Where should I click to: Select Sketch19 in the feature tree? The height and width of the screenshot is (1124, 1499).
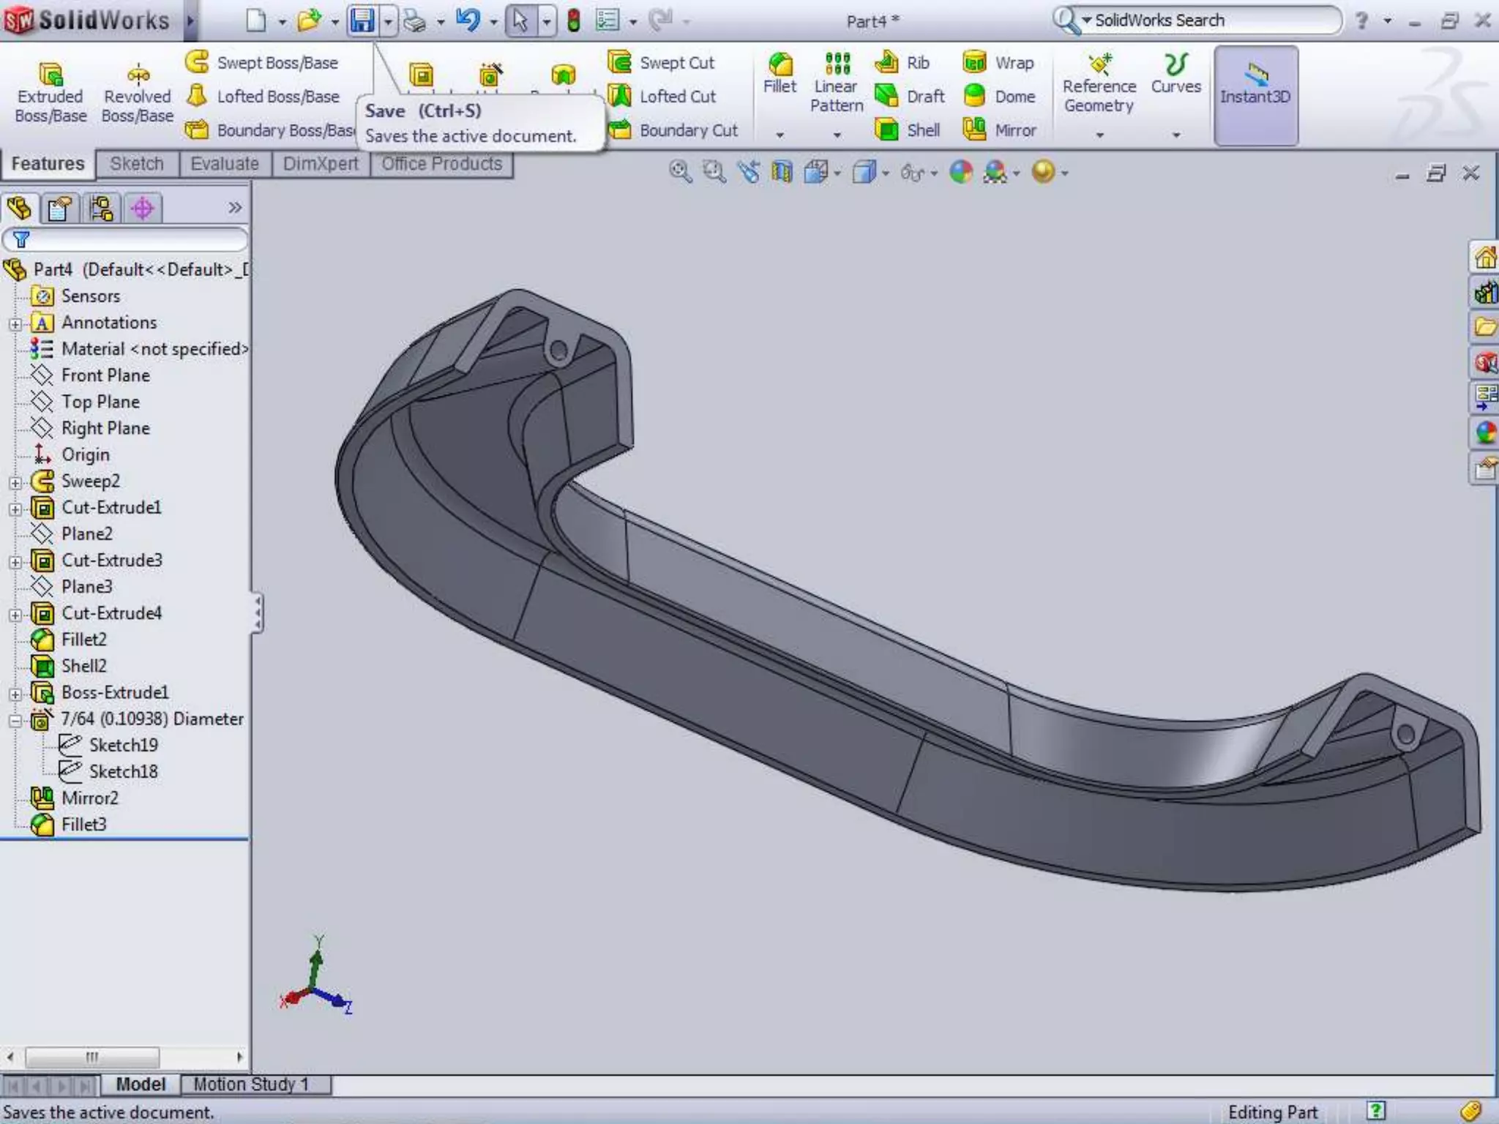[x=123, y=745]
